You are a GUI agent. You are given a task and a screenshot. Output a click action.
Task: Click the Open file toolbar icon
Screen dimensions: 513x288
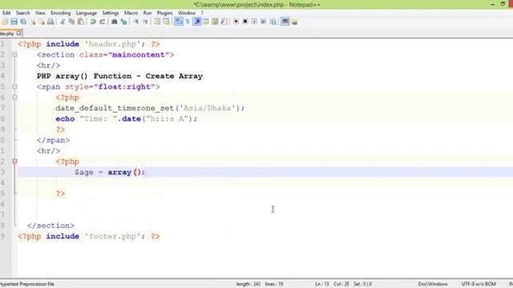point(5,22)
